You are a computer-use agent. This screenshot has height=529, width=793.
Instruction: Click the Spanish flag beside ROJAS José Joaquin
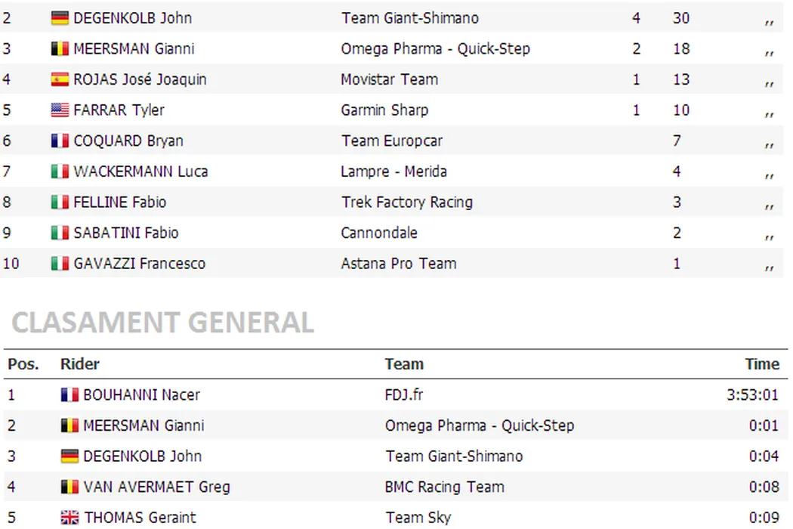click(x=60, y=79)
